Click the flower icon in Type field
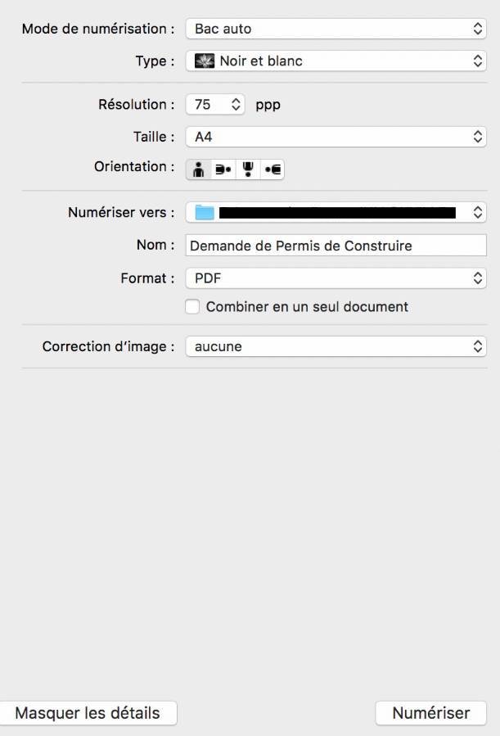 coord(204,61)
